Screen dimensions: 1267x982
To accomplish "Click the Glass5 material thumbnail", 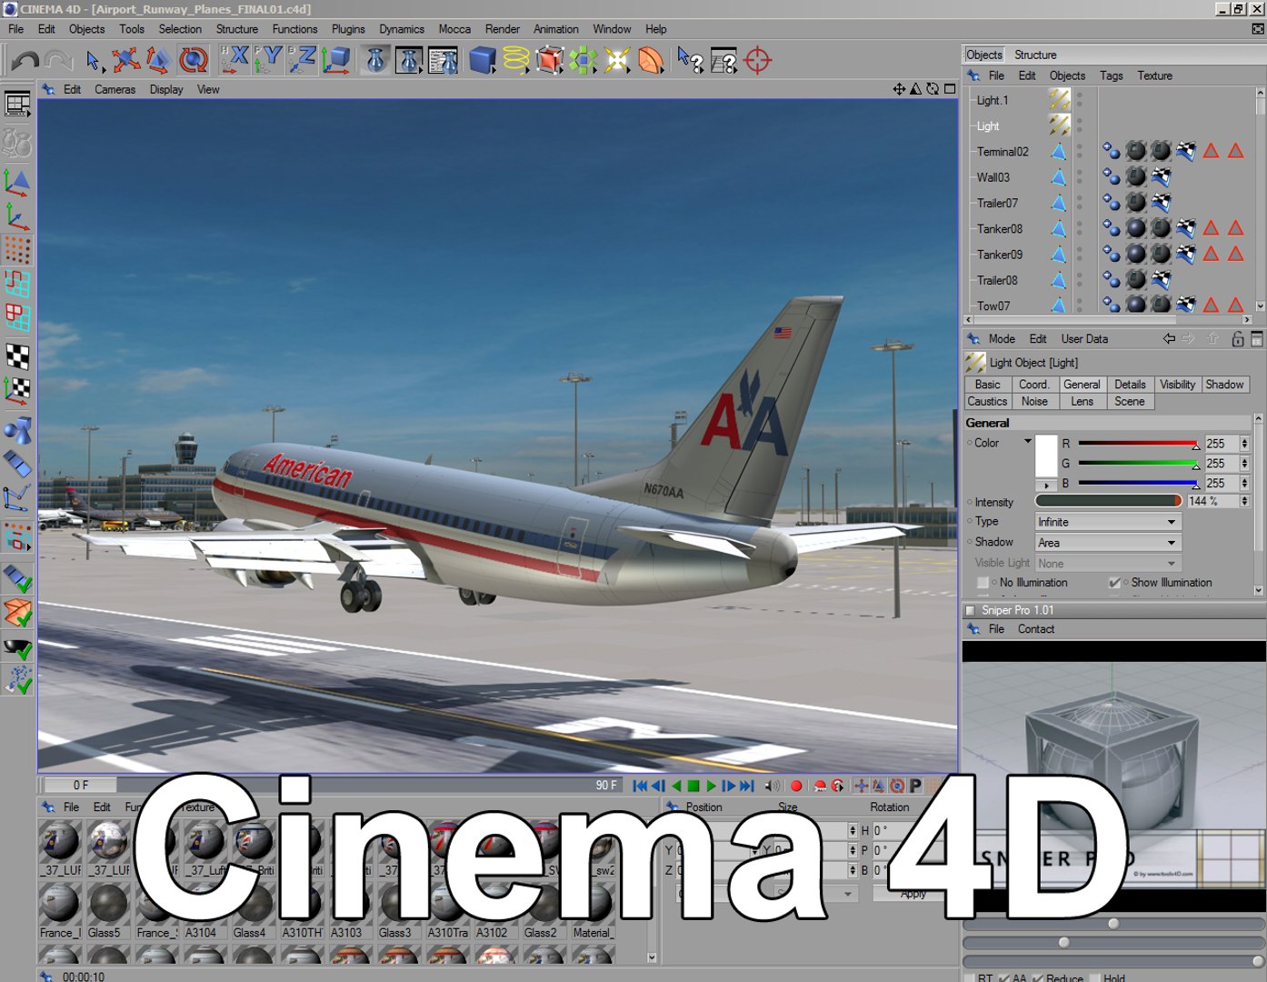I will tap(107, 902).
